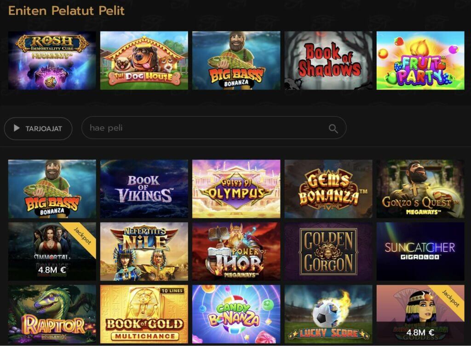This screenshot has width=471, height=346.
Task: Open Book of Shadows game tile
Action: pos(328,60)
